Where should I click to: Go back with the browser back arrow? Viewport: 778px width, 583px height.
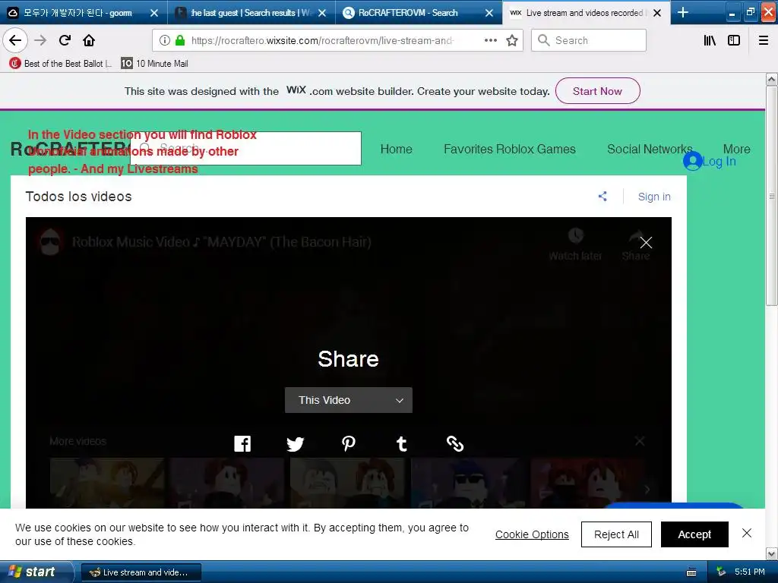15,40
